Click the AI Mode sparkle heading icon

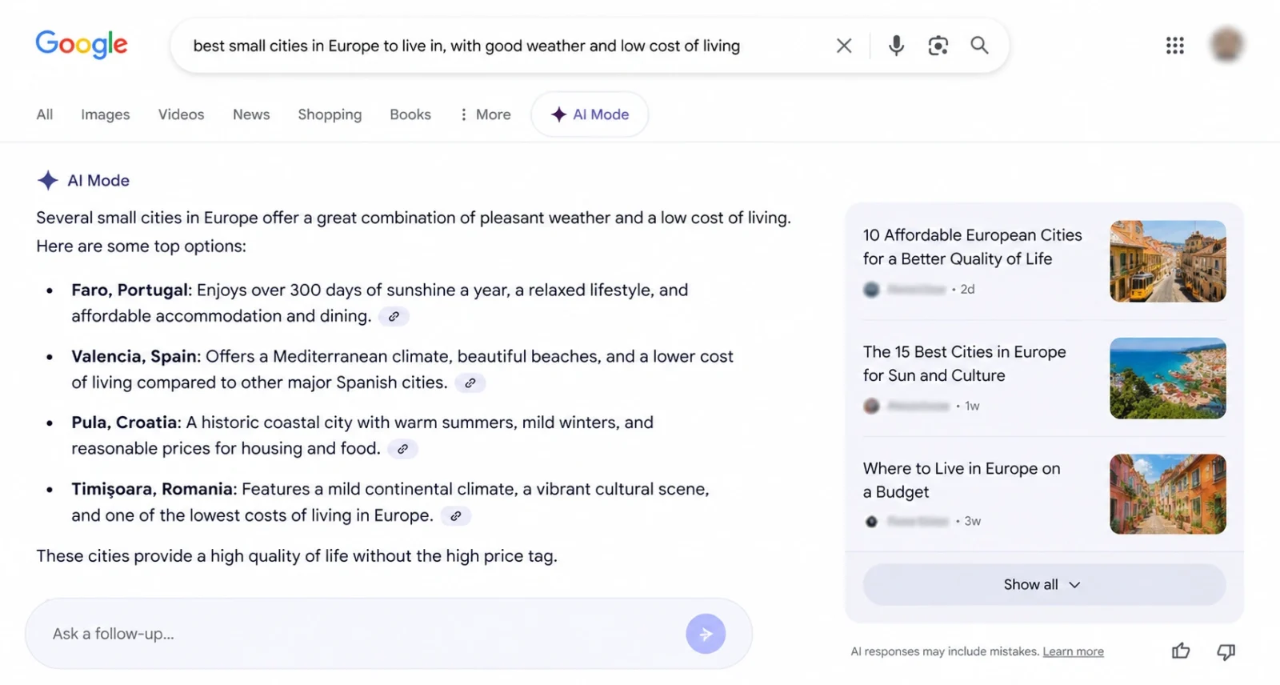pyautogui.click(x=47, y=180)
